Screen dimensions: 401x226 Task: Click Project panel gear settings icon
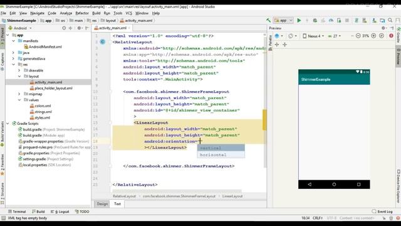coord(79,28)
